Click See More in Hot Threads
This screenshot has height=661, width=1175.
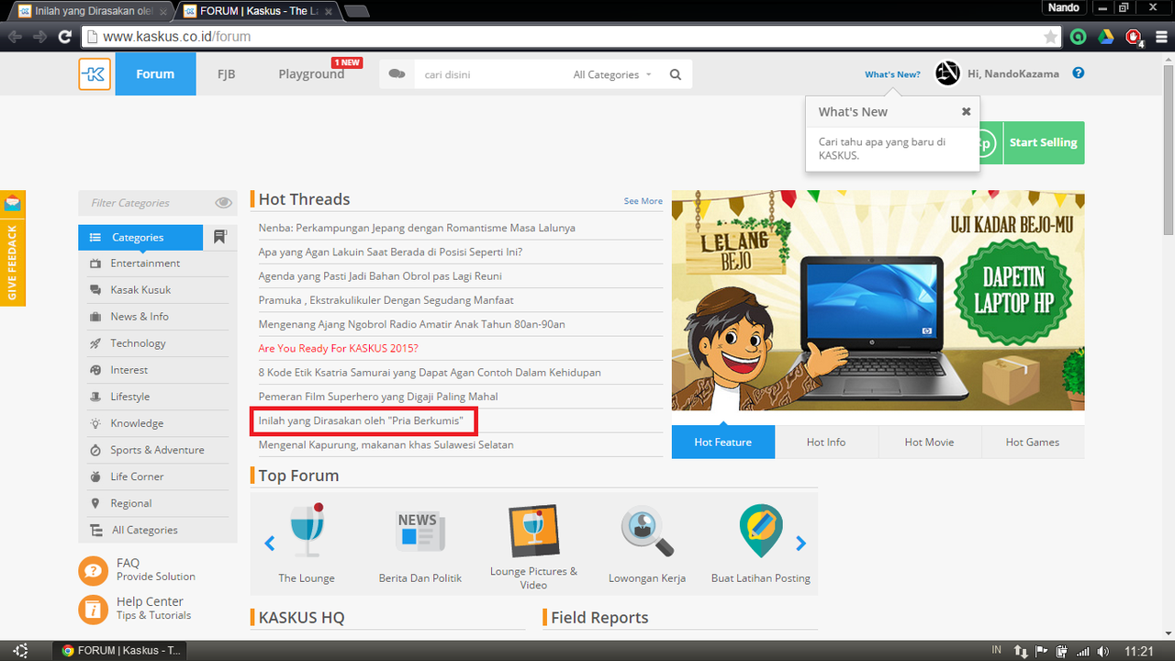[643, 201]
